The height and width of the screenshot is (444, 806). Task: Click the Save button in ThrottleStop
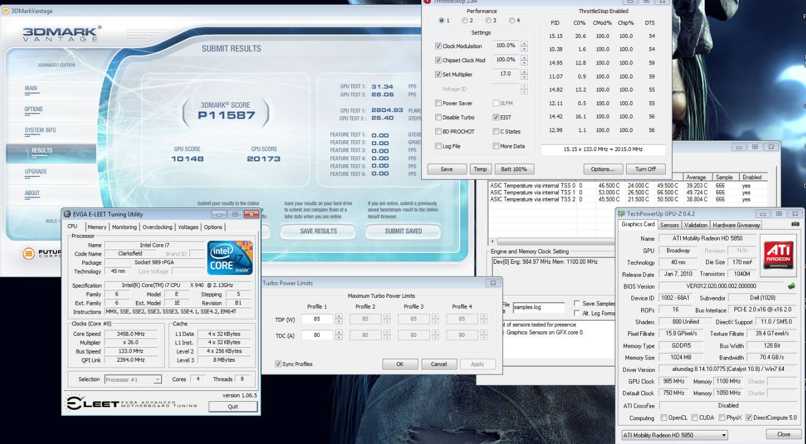pos(447,169)
